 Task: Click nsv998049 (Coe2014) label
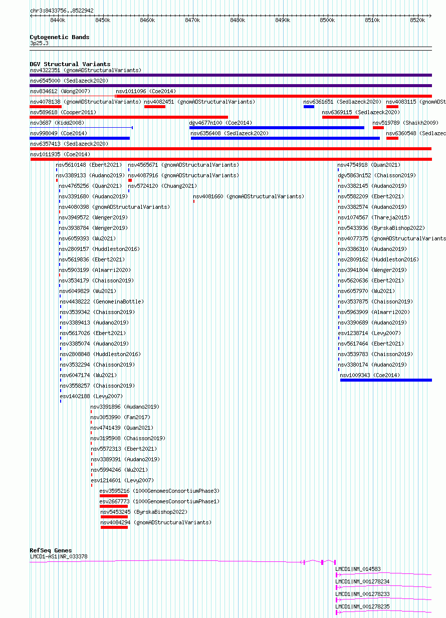59,133
